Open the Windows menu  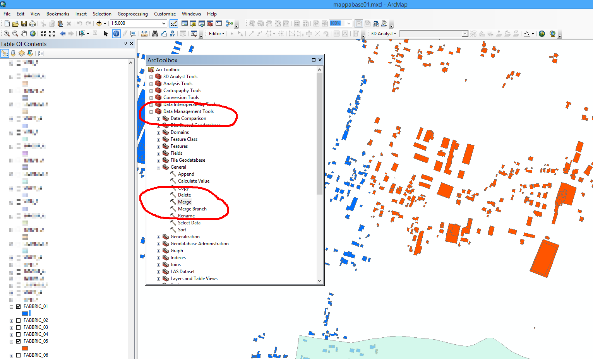pos(191,14)
